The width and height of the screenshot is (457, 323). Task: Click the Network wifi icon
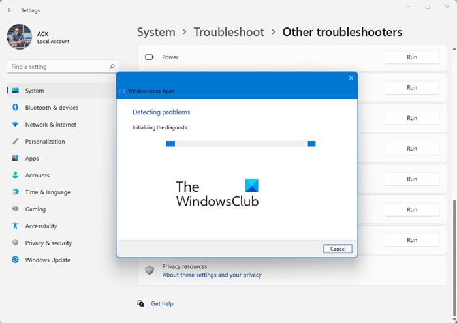(x=15, y=125)
